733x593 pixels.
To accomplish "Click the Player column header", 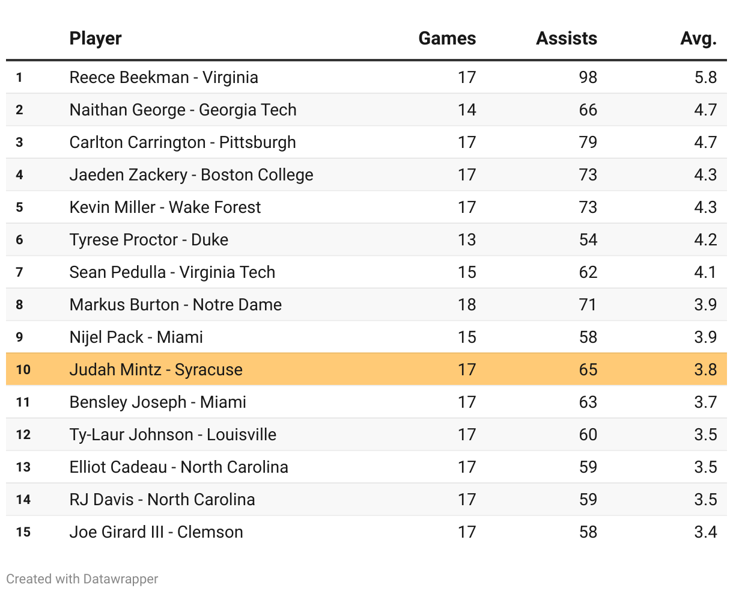I will coord(96,38).
